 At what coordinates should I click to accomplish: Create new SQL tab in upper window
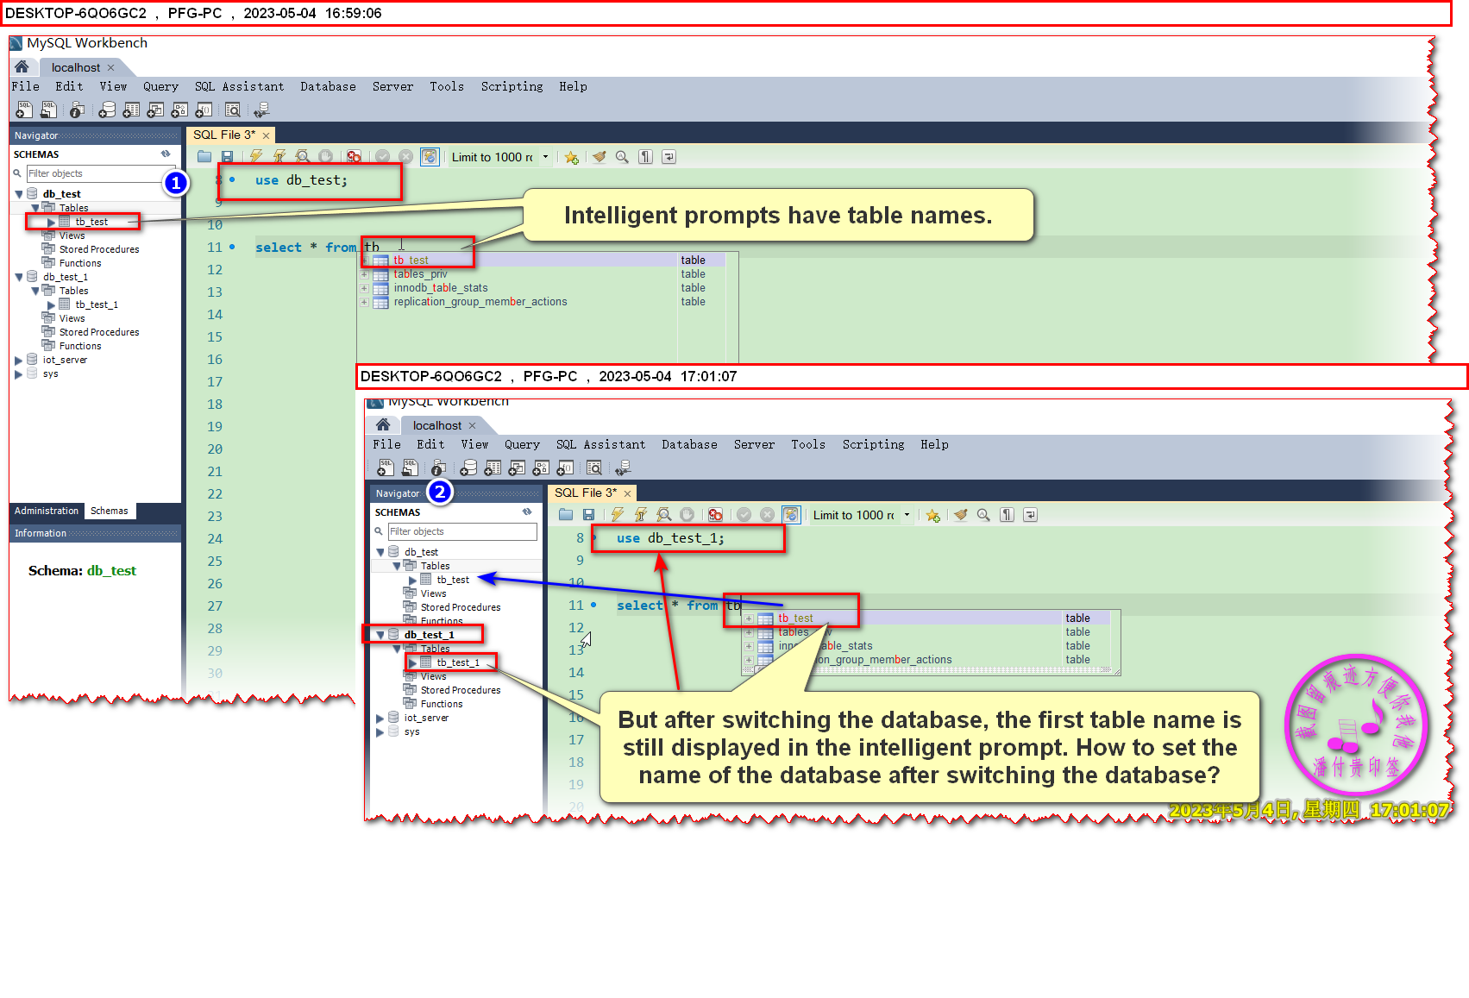tap(24, 110)
